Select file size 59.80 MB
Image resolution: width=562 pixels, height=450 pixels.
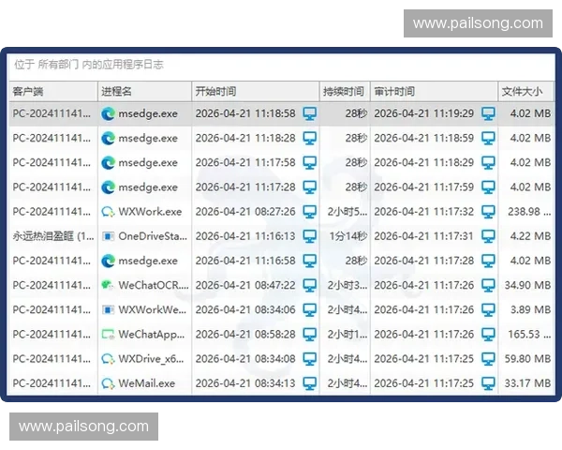tap(527, 359)
